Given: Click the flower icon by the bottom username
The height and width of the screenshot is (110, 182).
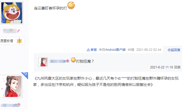Looking at the screenshot, I should 19,105.
